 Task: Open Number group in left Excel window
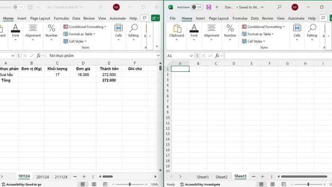click(51, 32)
